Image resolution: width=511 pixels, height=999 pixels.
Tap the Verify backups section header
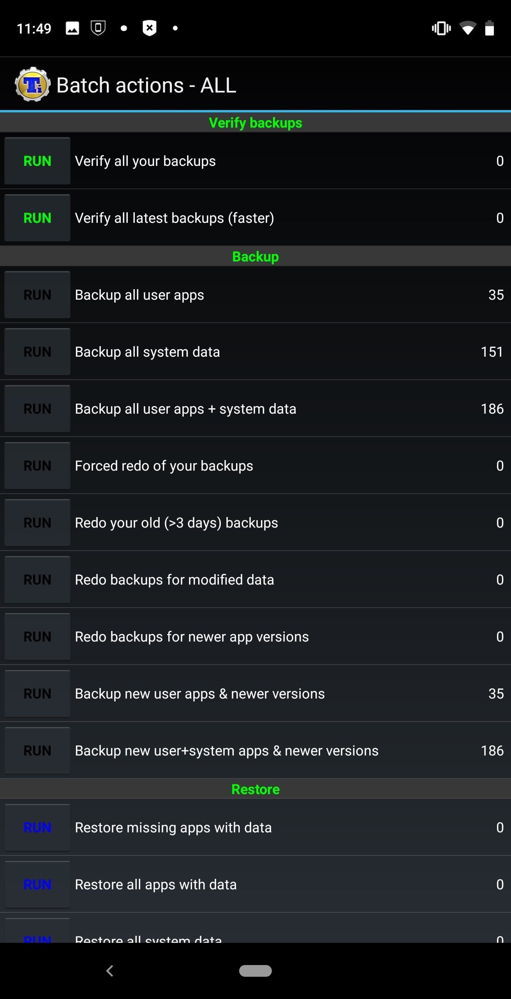pyautogui.click(x=255, y=123)
